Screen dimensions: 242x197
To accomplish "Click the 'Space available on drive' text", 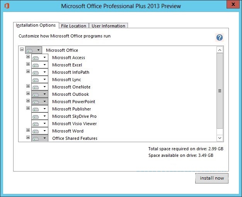I will [181, 155].
